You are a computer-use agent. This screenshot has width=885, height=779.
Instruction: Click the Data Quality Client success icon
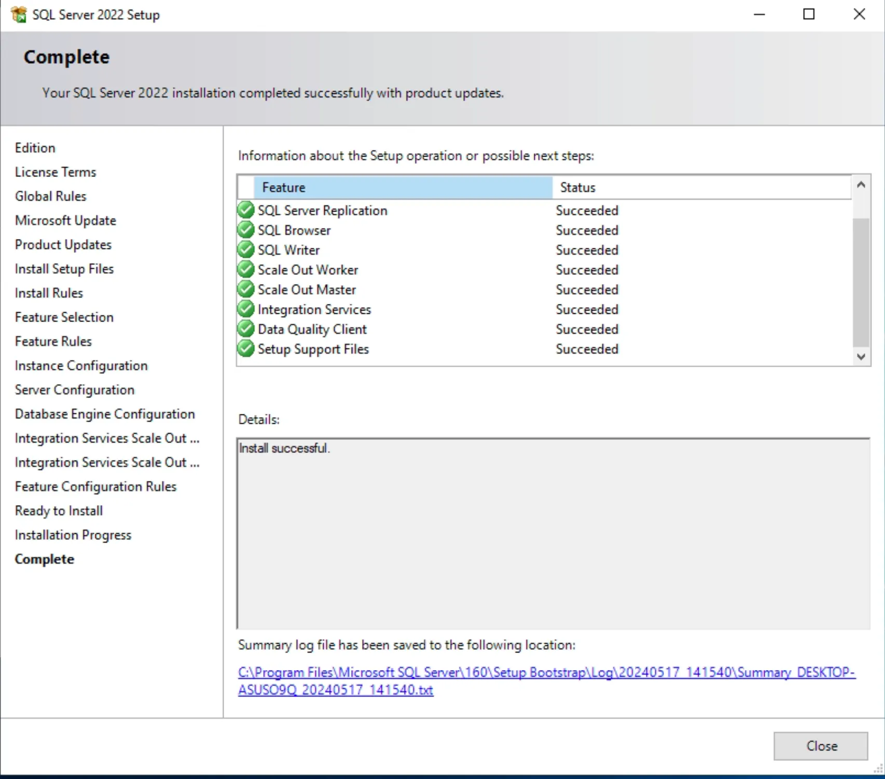pos(245,329)
